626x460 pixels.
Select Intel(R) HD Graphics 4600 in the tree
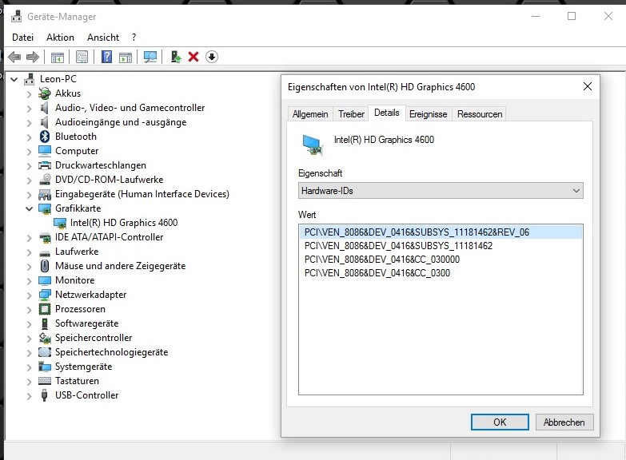(x=124, y=223)
